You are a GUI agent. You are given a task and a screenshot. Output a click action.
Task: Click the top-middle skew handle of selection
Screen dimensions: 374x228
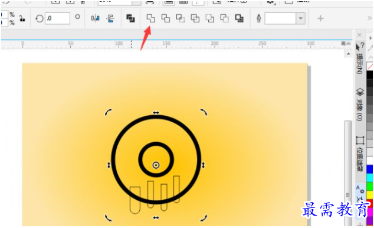pos(156,113)
